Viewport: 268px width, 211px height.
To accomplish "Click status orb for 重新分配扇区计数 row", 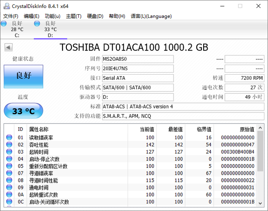I will pyautogui.click(x=9, y=166).
